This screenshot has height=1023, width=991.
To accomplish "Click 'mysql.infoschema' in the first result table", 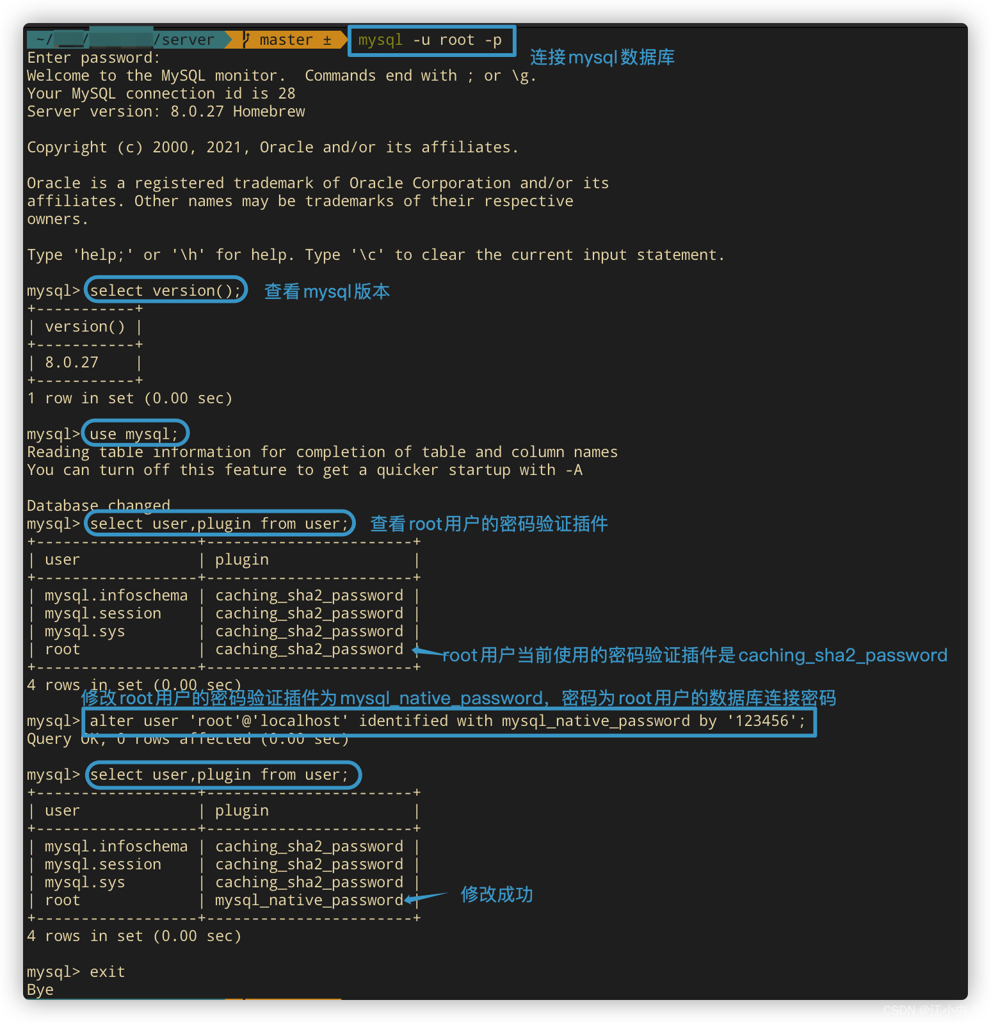I will 117,595.
